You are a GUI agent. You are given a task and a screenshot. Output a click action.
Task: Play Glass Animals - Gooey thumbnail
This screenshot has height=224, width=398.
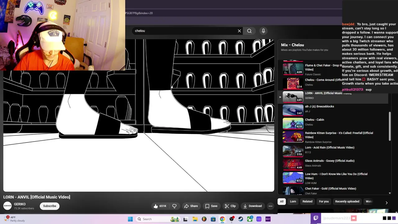click(293, 164)
